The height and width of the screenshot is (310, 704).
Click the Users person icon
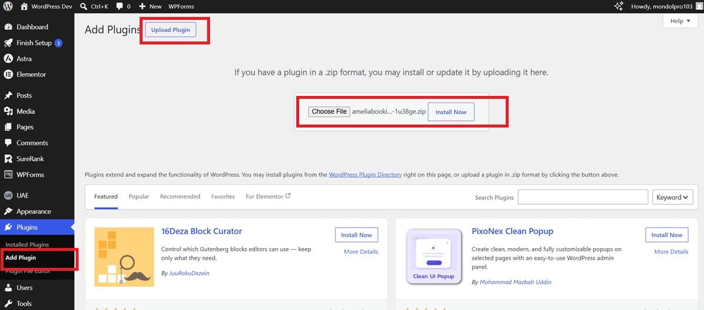[x=9, y=288]
